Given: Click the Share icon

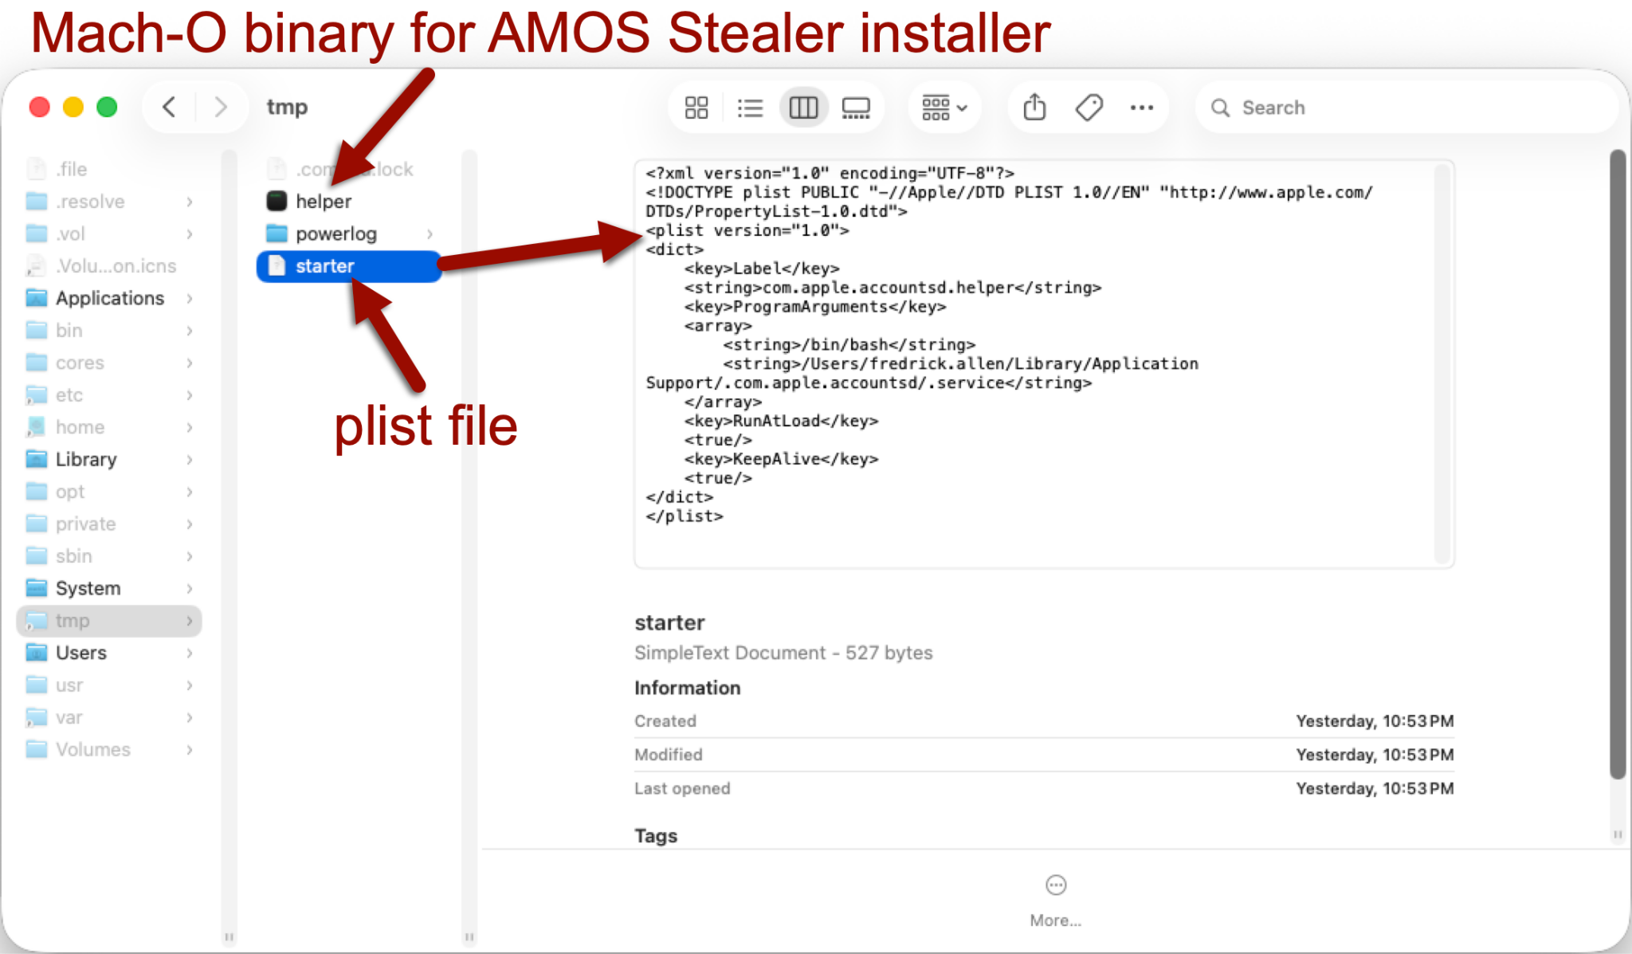Looking at the screenshot, I should pyautogui.click(x=1034, y=107).
